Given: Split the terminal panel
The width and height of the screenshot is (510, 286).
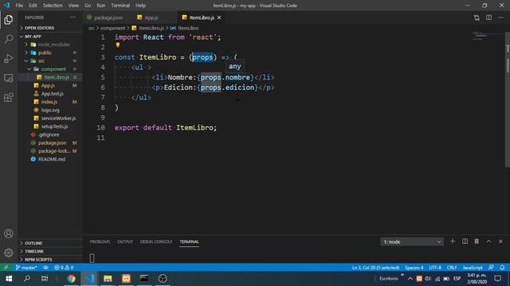Looking at the screenshot, I should [465, 242].
